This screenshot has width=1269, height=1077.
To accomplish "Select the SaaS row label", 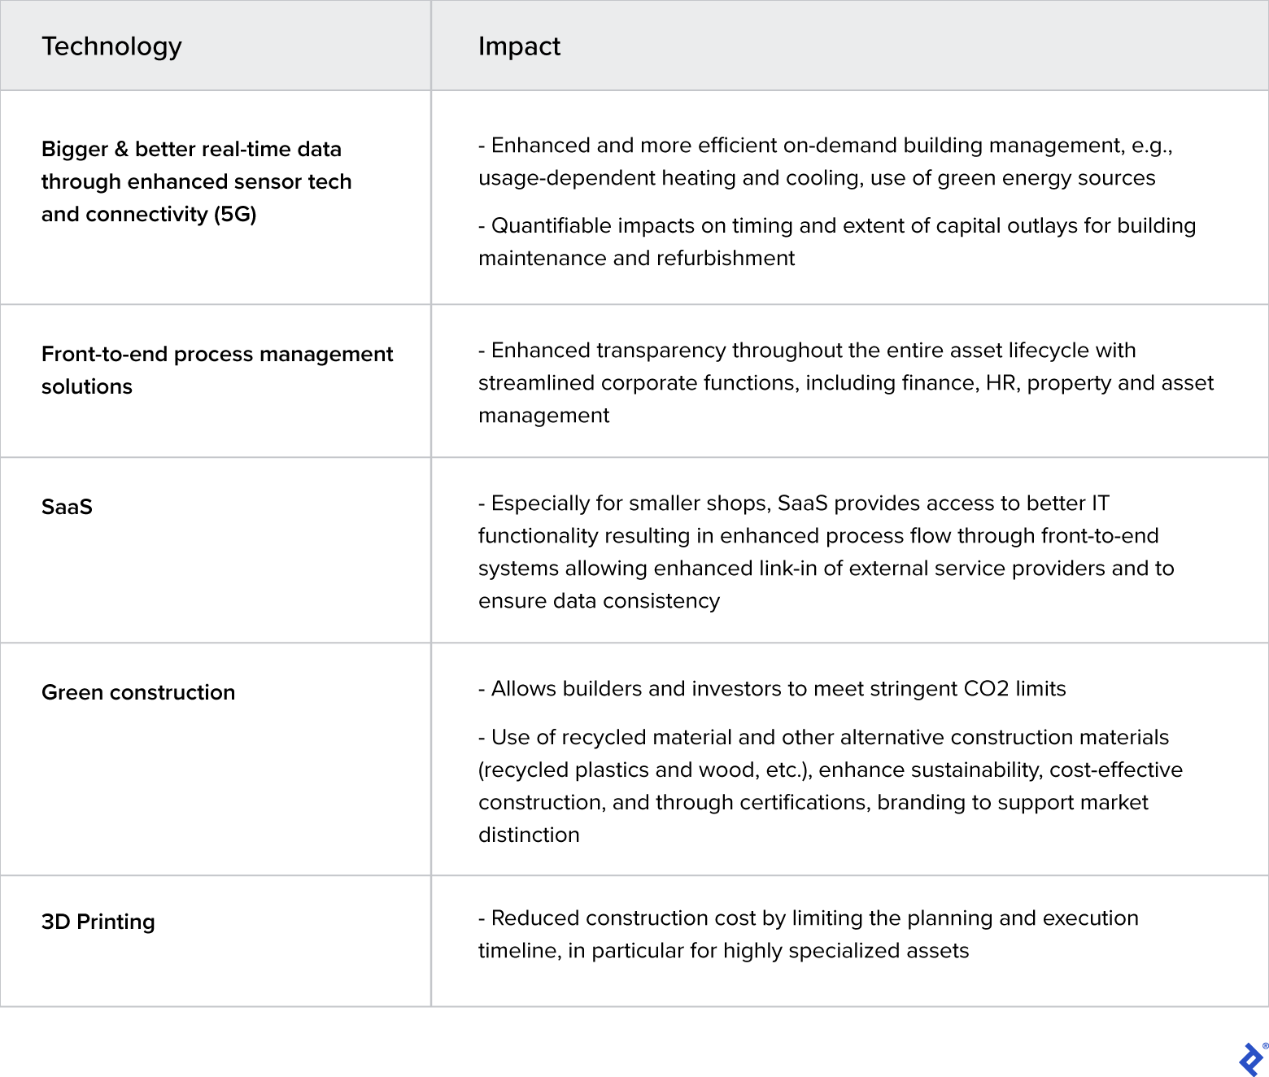I will click(67, 507).
